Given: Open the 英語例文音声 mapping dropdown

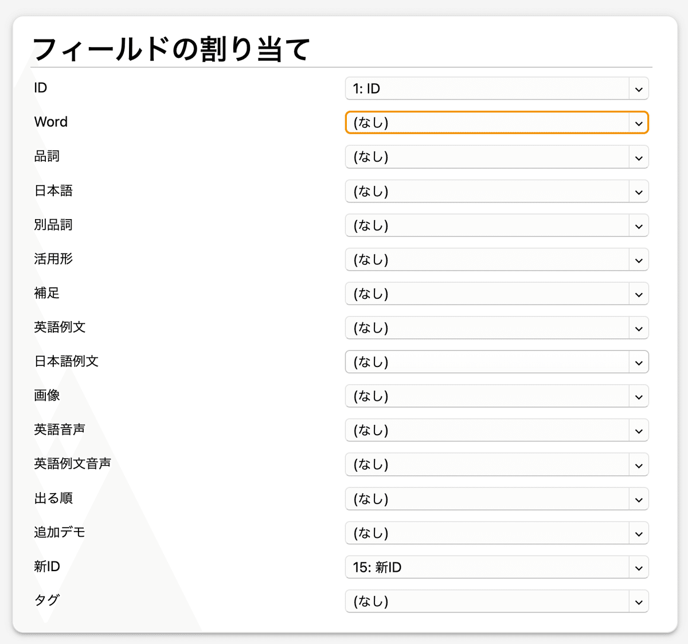Looking at the screenshot, I should 497,465.
